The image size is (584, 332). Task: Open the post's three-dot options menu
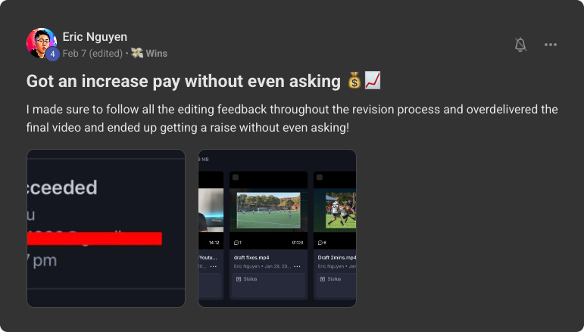click(x=551, y=45)
